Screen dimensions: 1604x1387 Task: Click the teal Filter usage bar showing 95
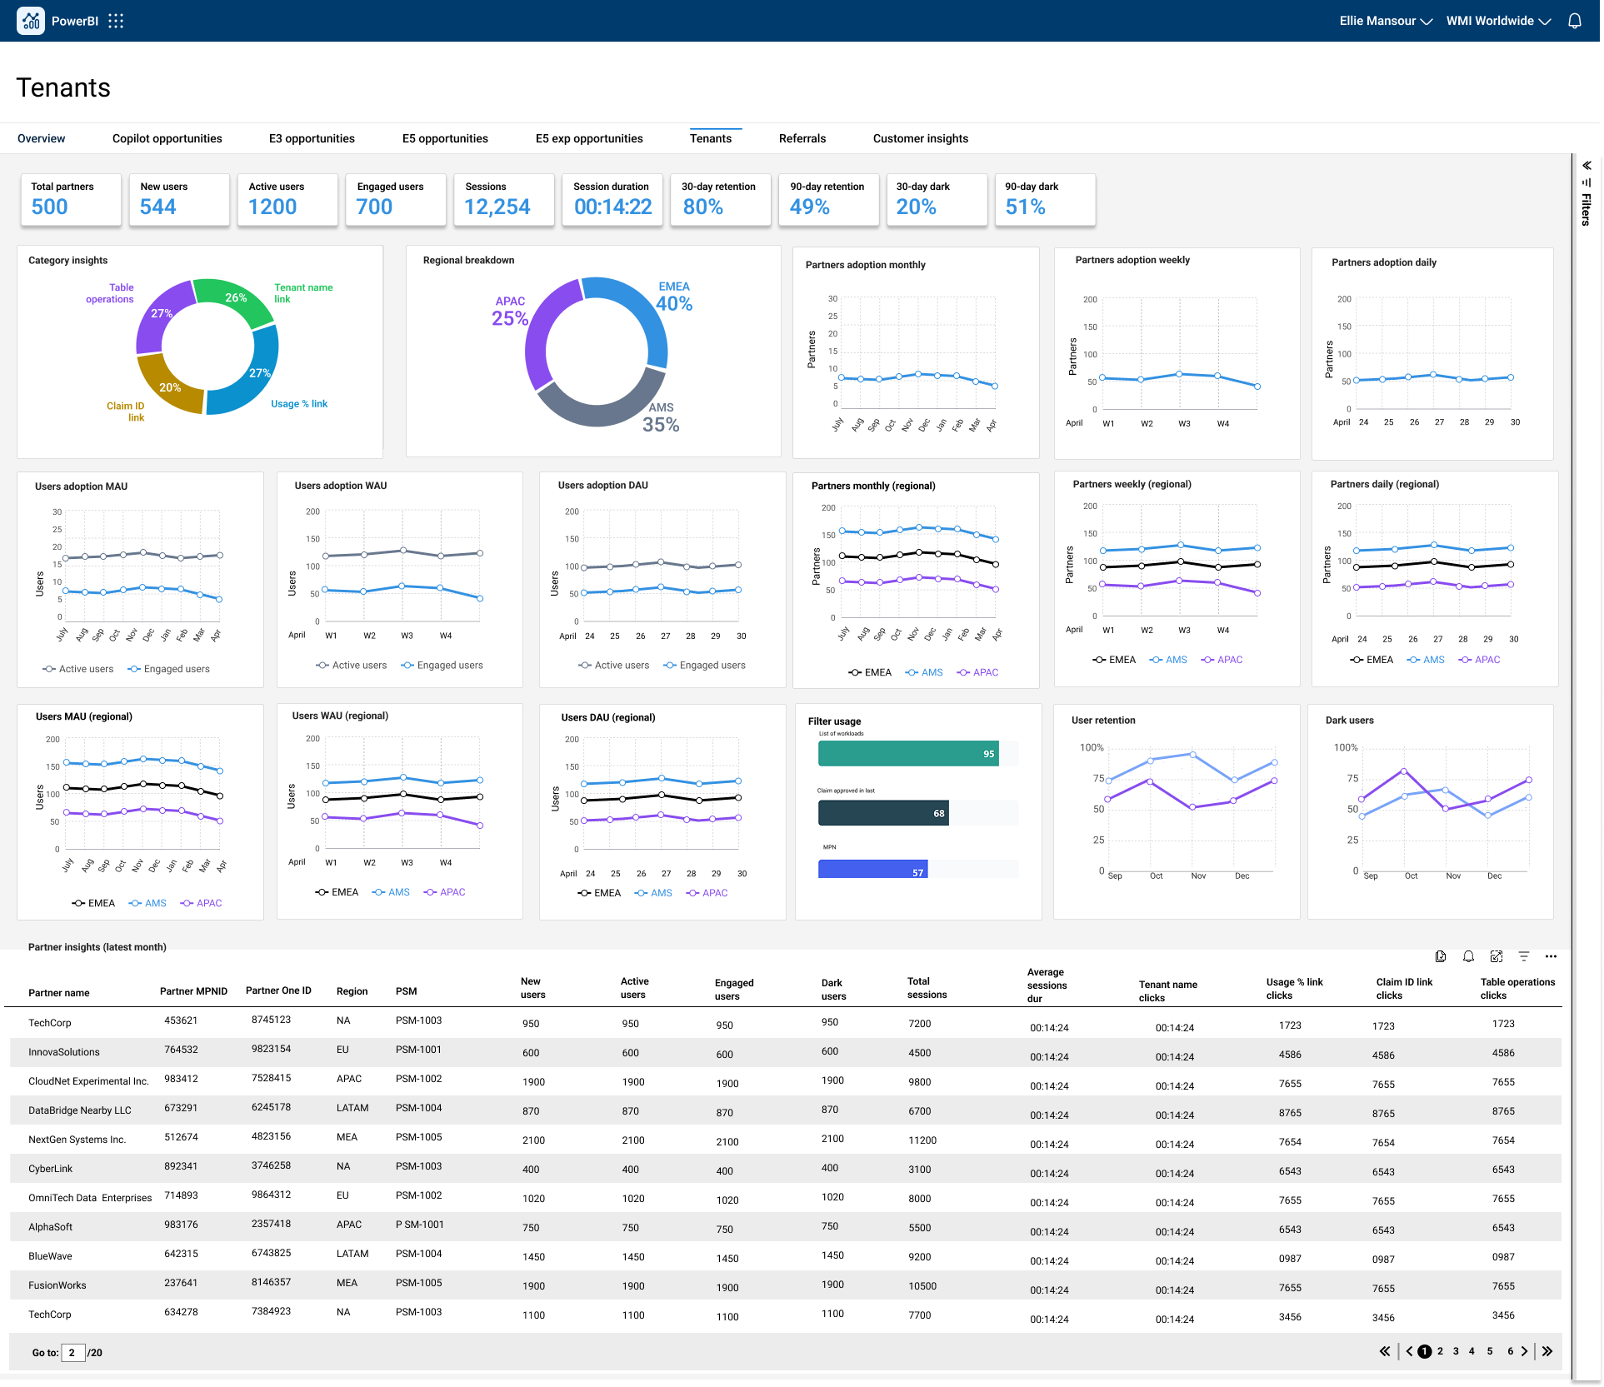click(x=907, y=753)
